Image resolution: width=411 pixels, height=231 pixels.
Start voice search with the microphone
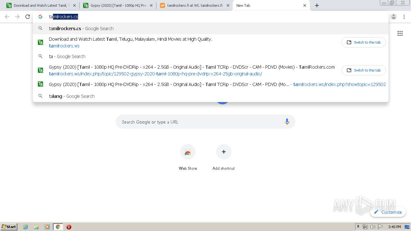click(287, 122)
